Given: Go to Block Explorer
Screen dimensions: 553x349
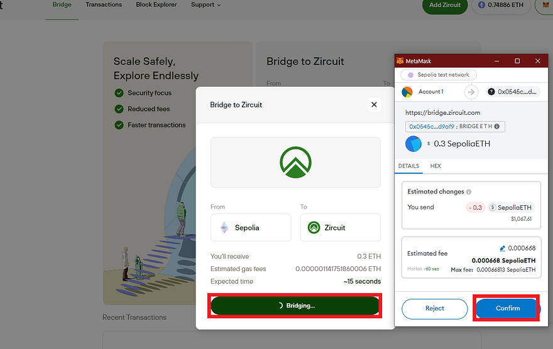Looking at the screenshot, I should (x=156, y=4).
